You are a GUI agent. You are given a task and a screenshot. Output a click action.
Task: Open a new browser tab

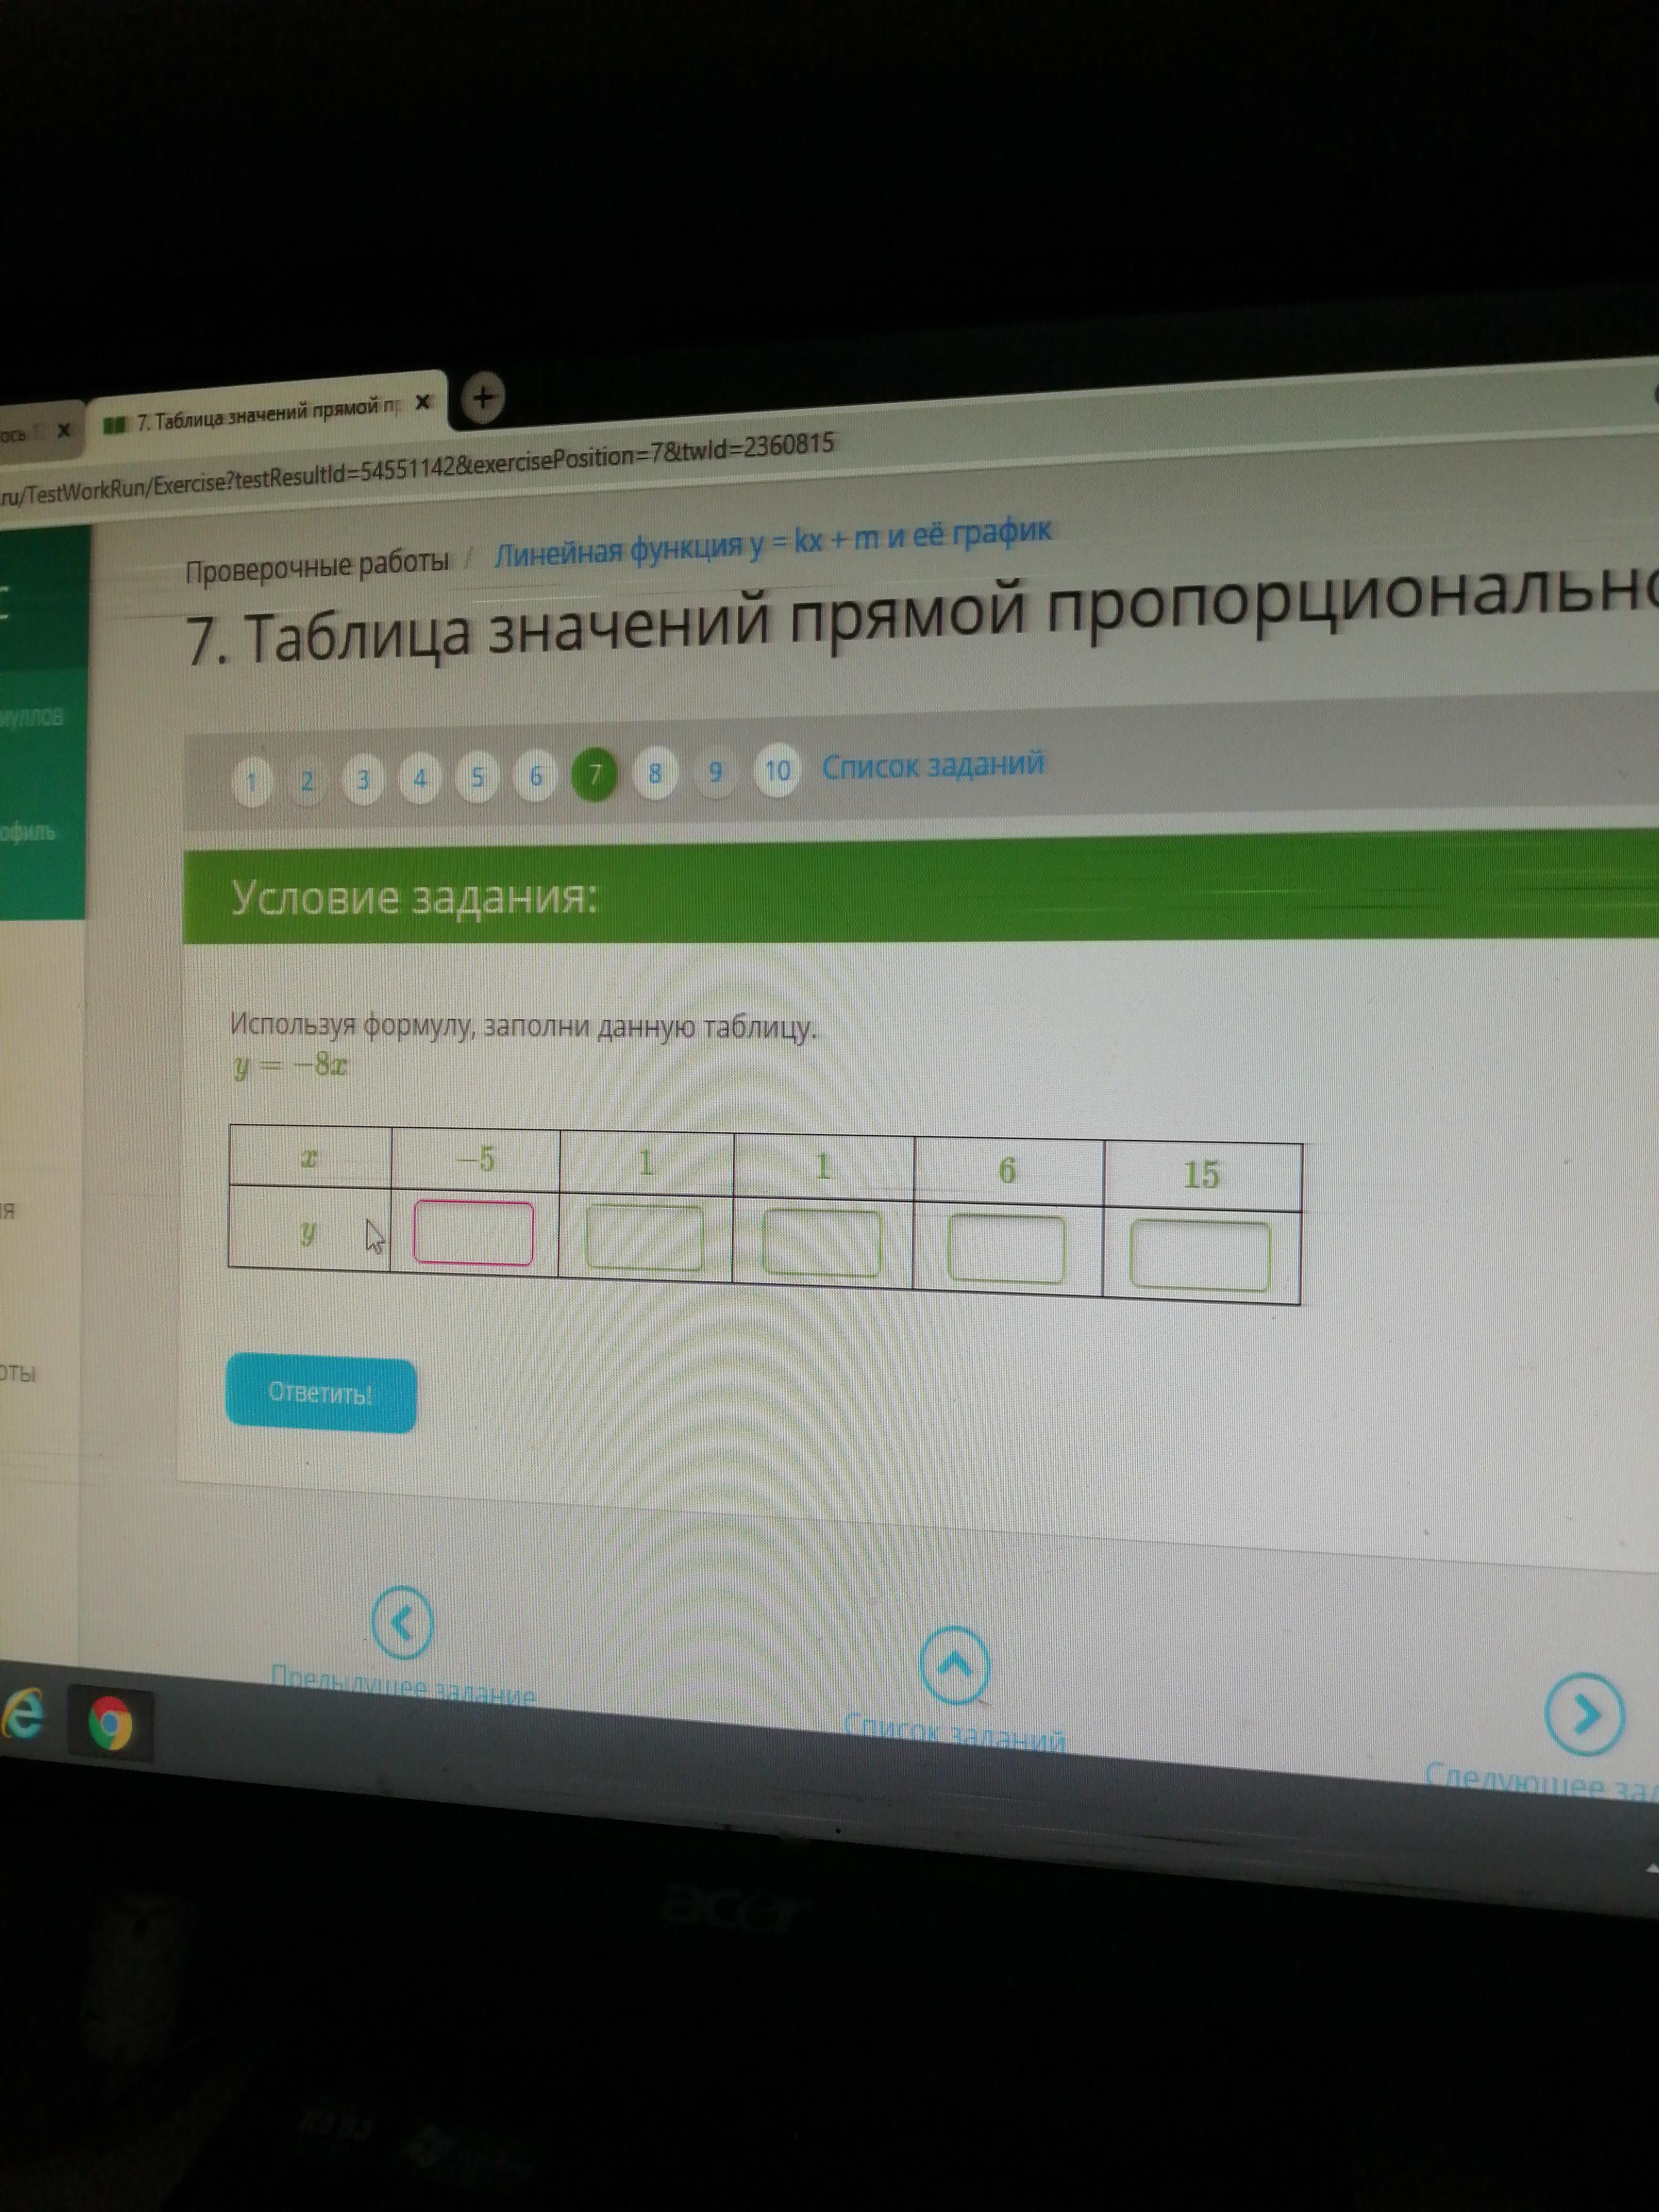(x=483, y=398)
